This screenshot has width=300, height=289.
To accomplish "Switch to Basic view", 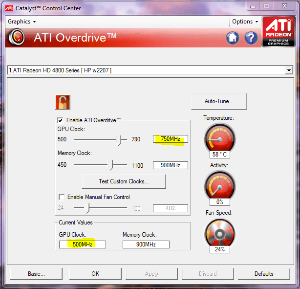I will coord(36,274).
